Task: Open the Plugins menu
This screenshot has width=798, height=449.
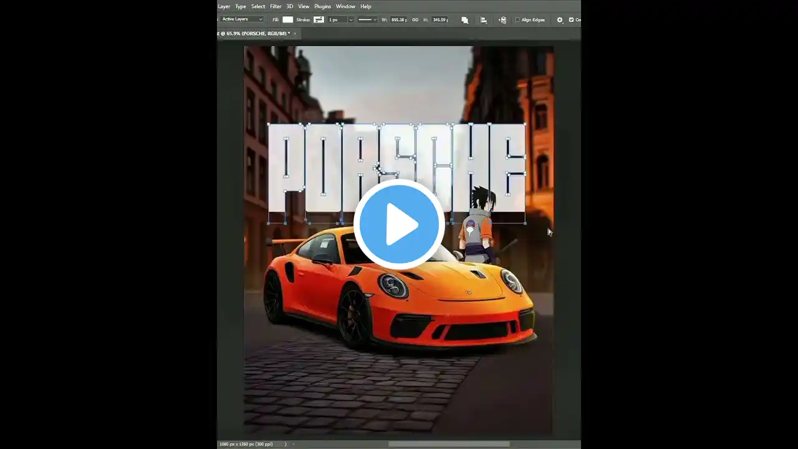Action: point(322,6)
